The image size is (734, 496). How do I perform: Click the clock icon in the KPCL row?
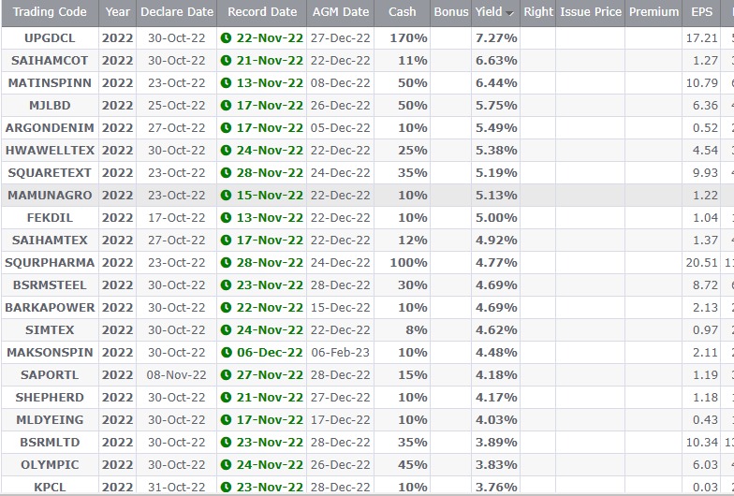(226, 488)
